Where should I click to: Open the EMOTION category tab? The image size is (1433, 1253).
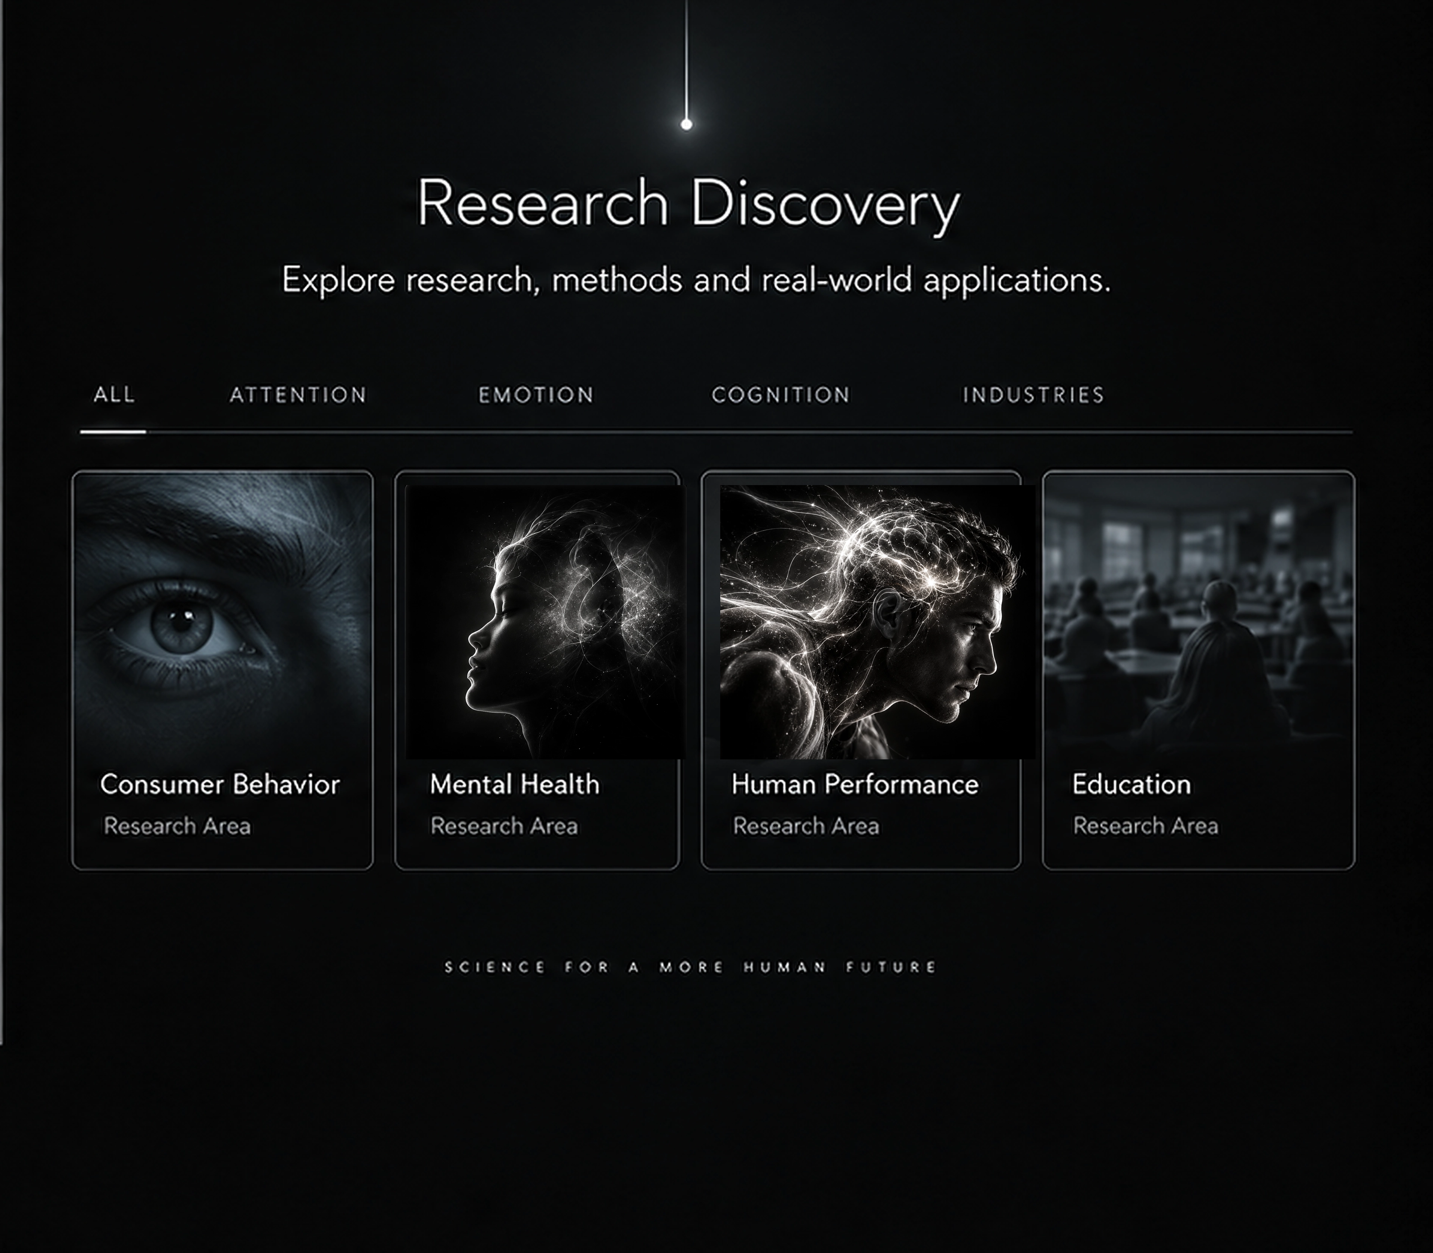(536, 395)
